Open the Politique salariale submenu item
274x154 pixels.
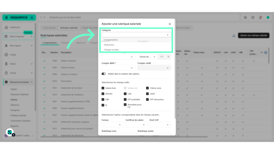pos(18,115)
